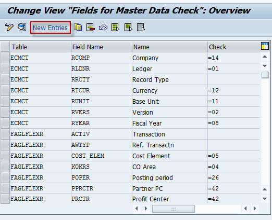Click the Deselect All icon
Image resolution: width=272 pixels, height=220 pixels.
[x=141, y=27]
